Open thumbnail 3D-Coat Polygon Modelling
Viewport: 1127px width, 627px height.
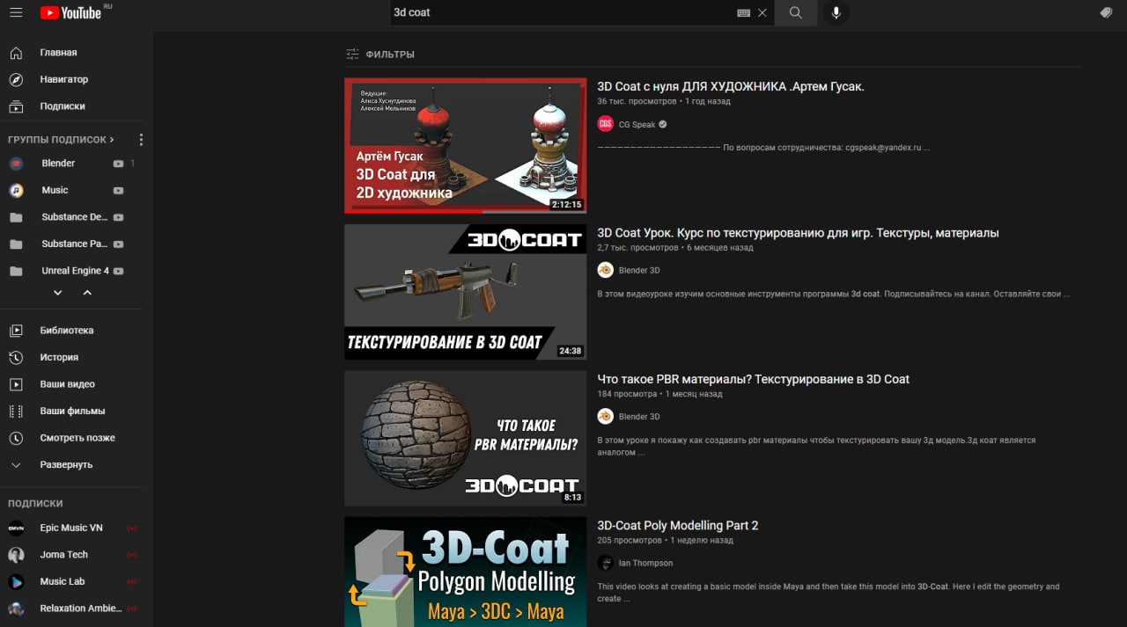point(465,572)
